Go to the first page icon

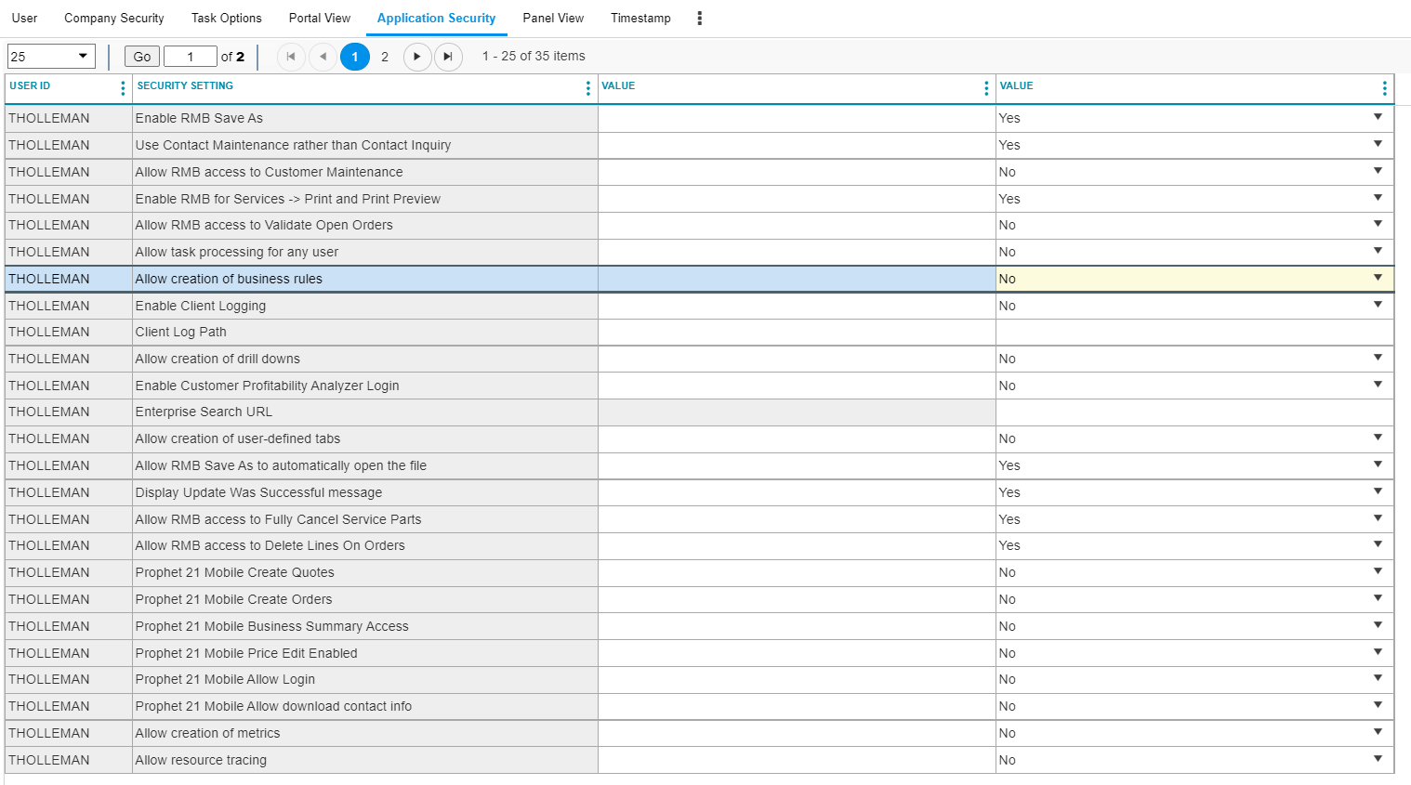291,57
